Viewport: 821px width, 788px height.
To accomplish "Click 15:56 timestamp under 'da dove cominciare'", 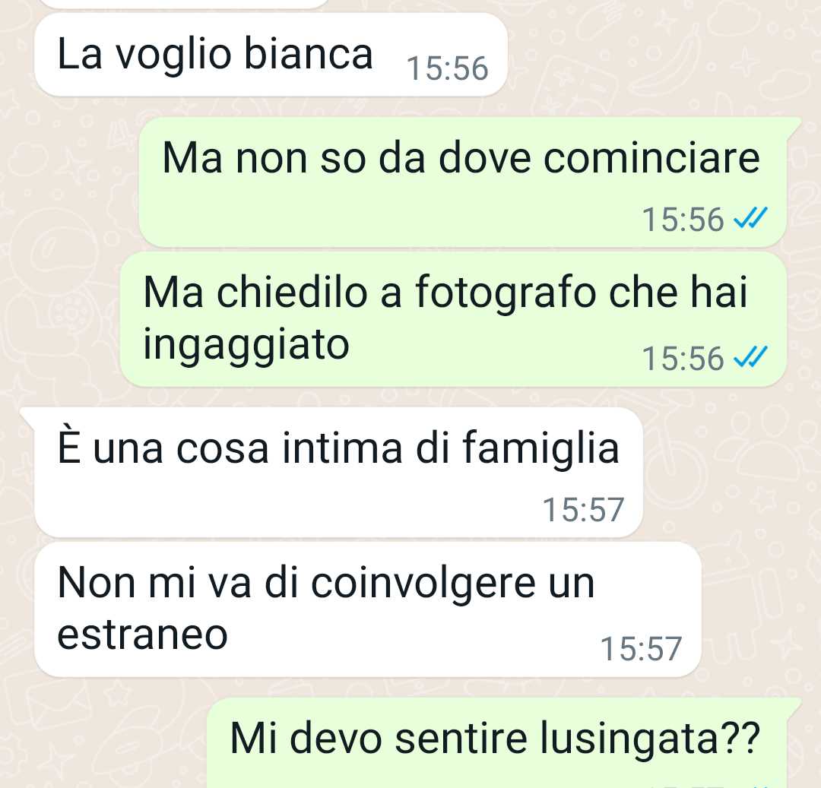I will (683, 220).
